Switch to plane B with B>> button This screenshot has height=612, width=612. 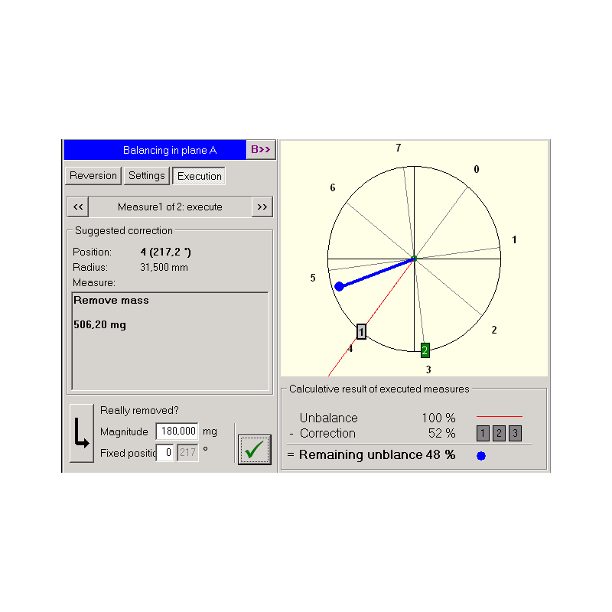tap(261, 150)
